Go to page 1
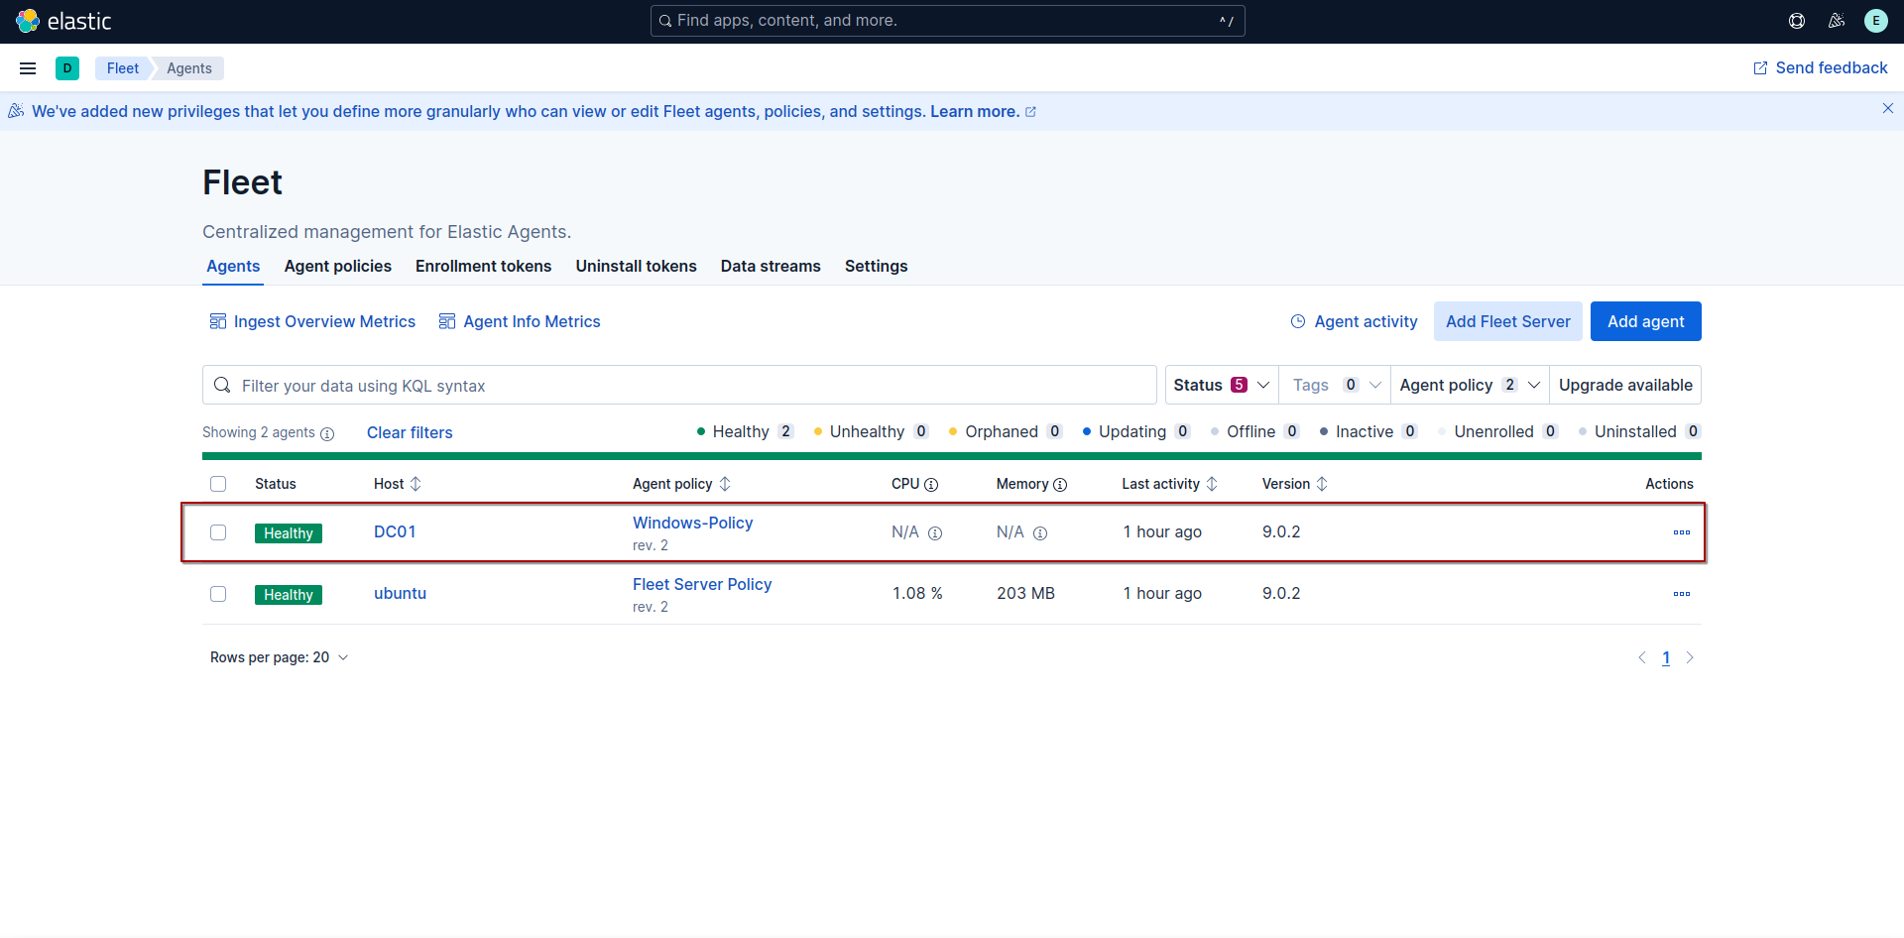The height and width of the screenshot is (938, 1904). point(1666,657)
